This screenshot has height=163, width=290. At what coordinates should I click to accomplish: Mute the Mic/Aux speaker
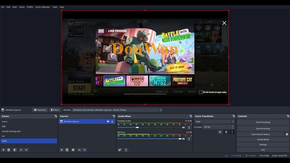pos(184,139)
